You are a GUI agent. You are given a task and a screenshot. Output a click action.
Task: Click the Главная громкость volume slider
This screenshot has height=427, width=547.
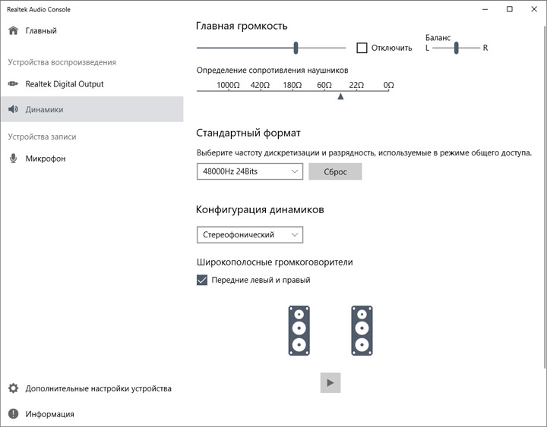[x=296, y=48]
